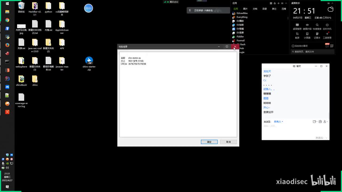Image resolution: width=342 pixels, height=192 pixels.
Task: Click the blue 00:00 recording timer bubble
Action: pos(88,8)
